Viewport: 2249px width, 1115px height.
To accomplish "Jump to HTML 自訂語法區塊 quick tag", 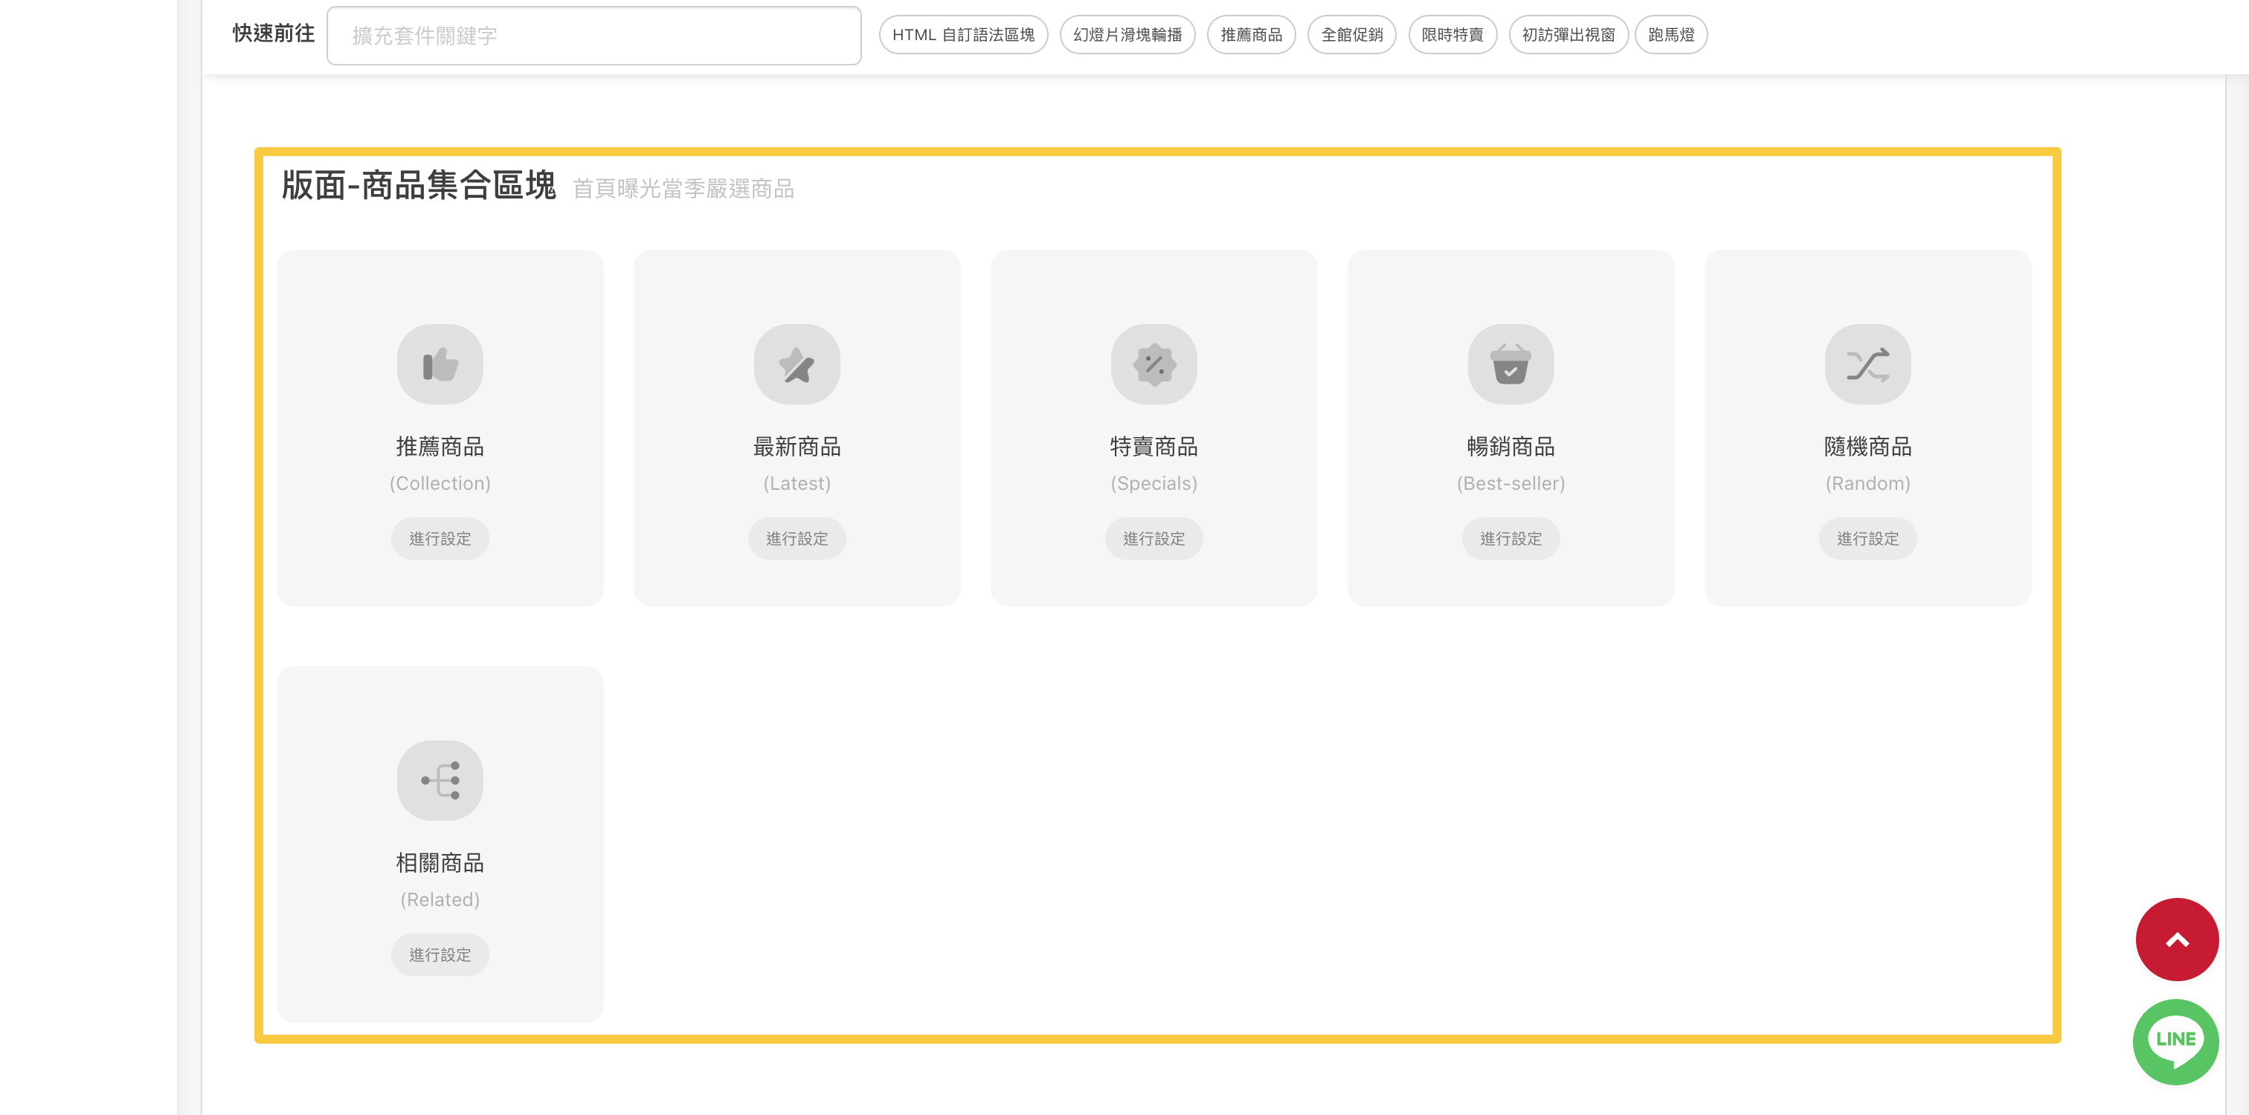I will tap(964, 35).
